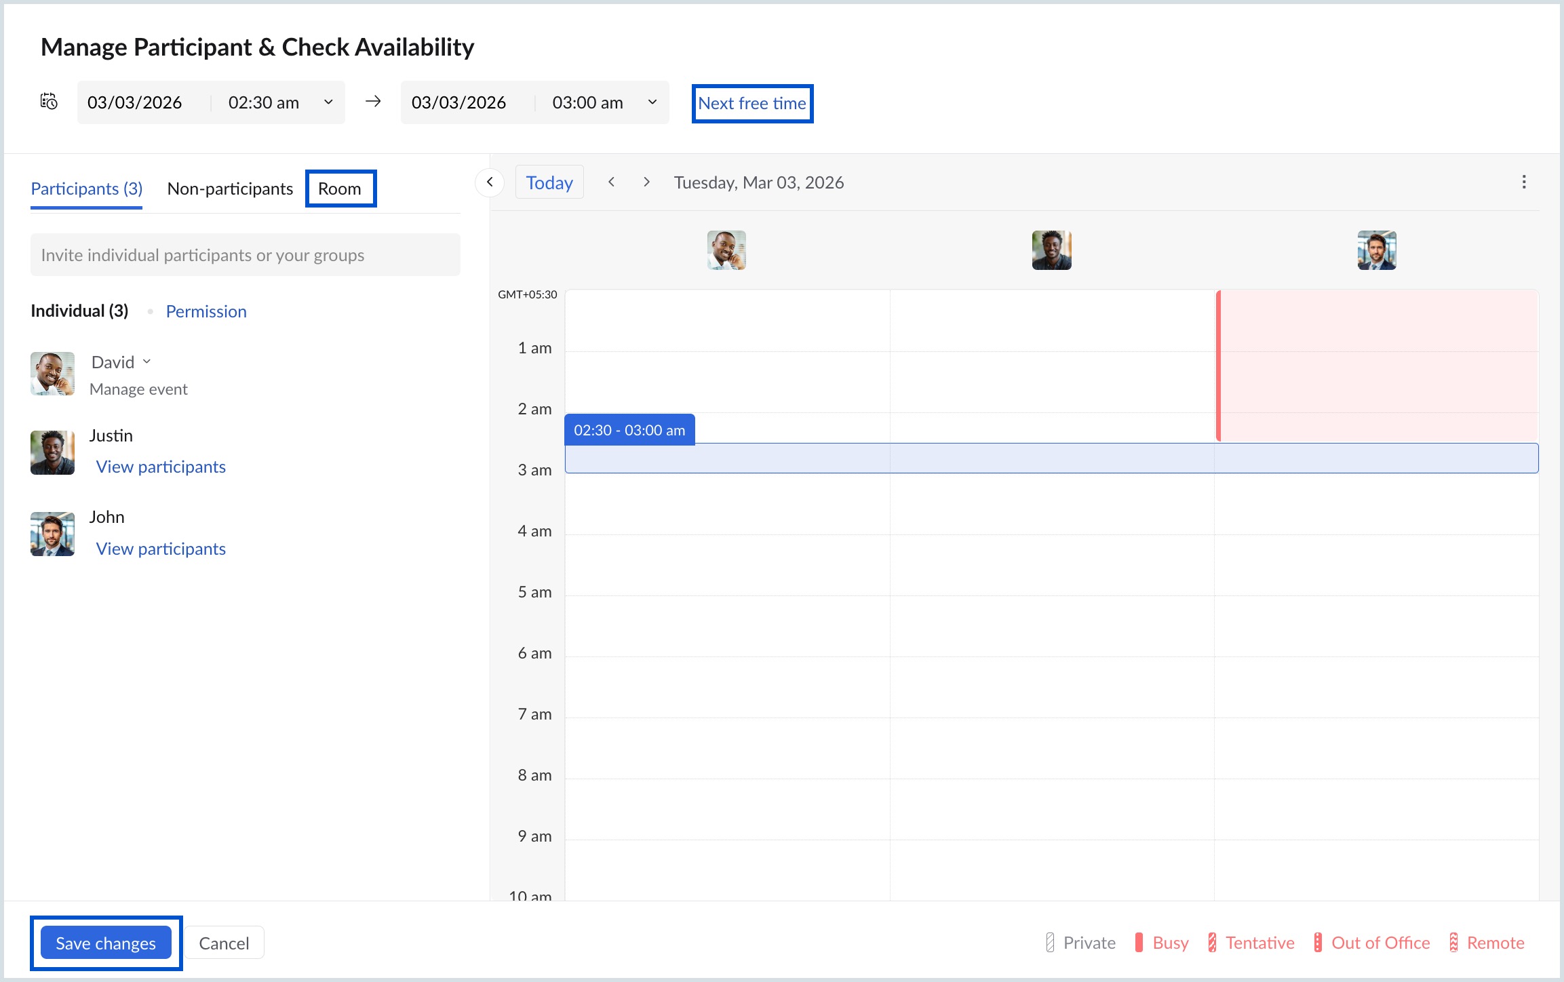
Task: Click the invite participants input field
Action: (x=245, y=254)
